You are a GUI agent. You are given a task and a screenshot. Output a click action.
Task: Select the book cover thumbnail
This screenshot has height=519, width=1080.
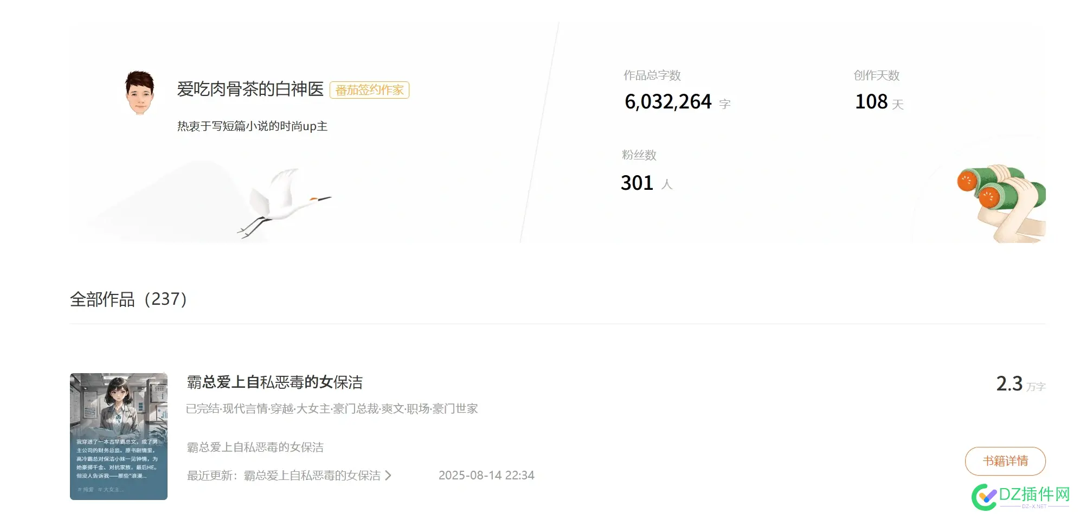(119, 436)
